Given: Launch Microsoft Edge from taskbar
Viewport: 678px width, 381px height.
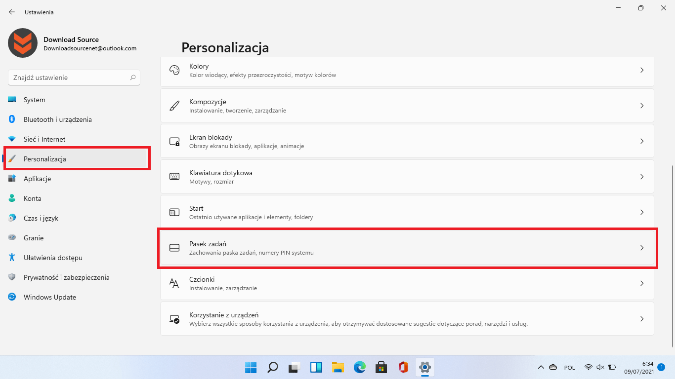Looking at the screenshot, I should pyautogui.click(x=360, y=368).
